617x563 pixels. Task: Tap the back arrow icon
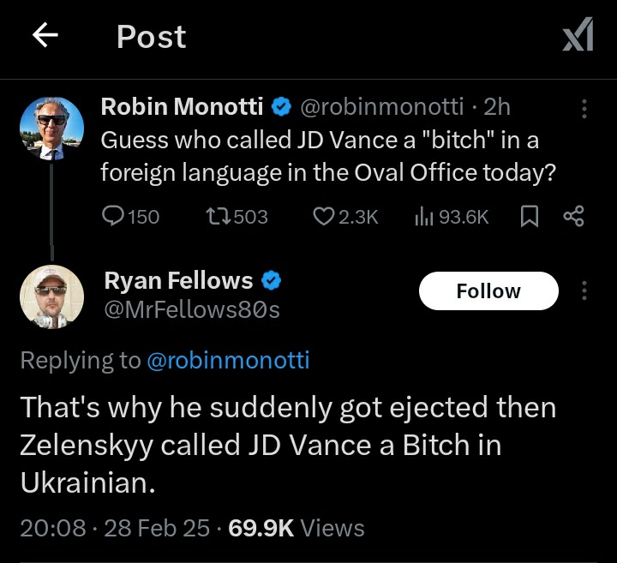point(45,36)
